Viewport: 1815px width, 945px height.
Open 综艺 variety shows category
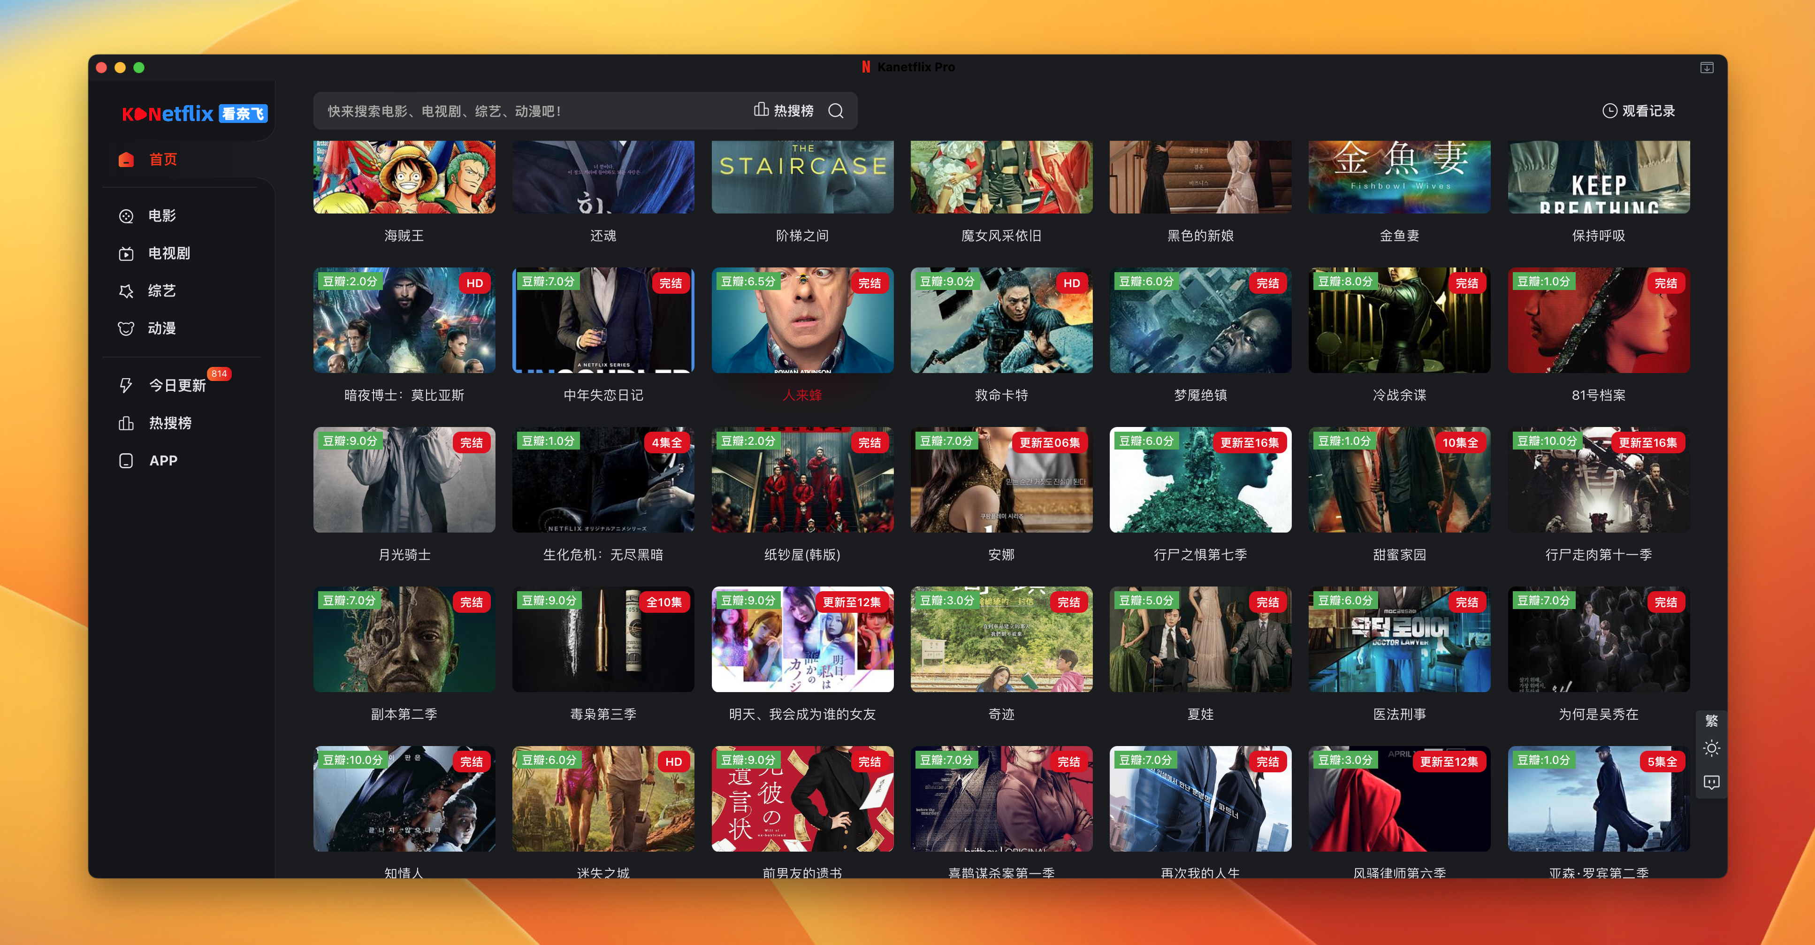[x=161, y=290]
